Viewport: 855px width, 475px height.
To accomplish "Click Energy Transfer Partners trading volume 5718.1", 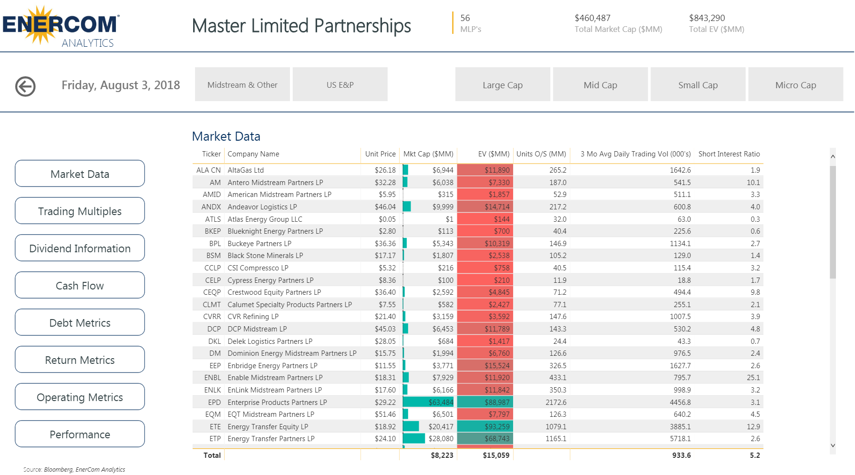I will [680, 438].
